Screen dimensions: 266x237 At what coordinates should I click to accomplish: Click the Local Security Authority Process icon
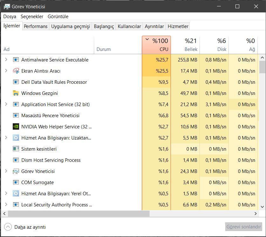(x=16, y=205)
